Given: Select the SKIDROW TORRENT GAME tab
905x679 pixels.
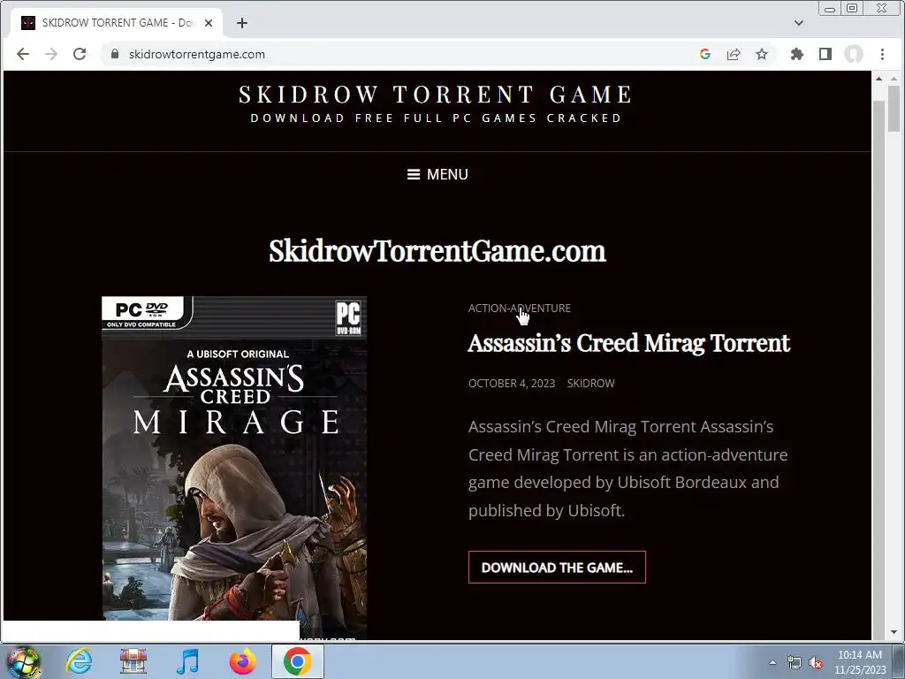Looking at the screenshot, I should click(x=117, y=23).
